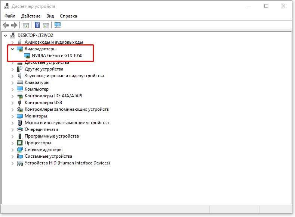Click the DESKTOP-LT2IVQ2 computer icon
This screenshot has width=295, height=217.
tap(13, 35)
